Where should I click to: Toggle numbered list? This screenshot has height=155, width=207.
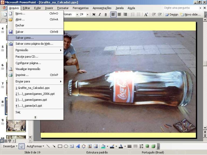pos(133,15)
